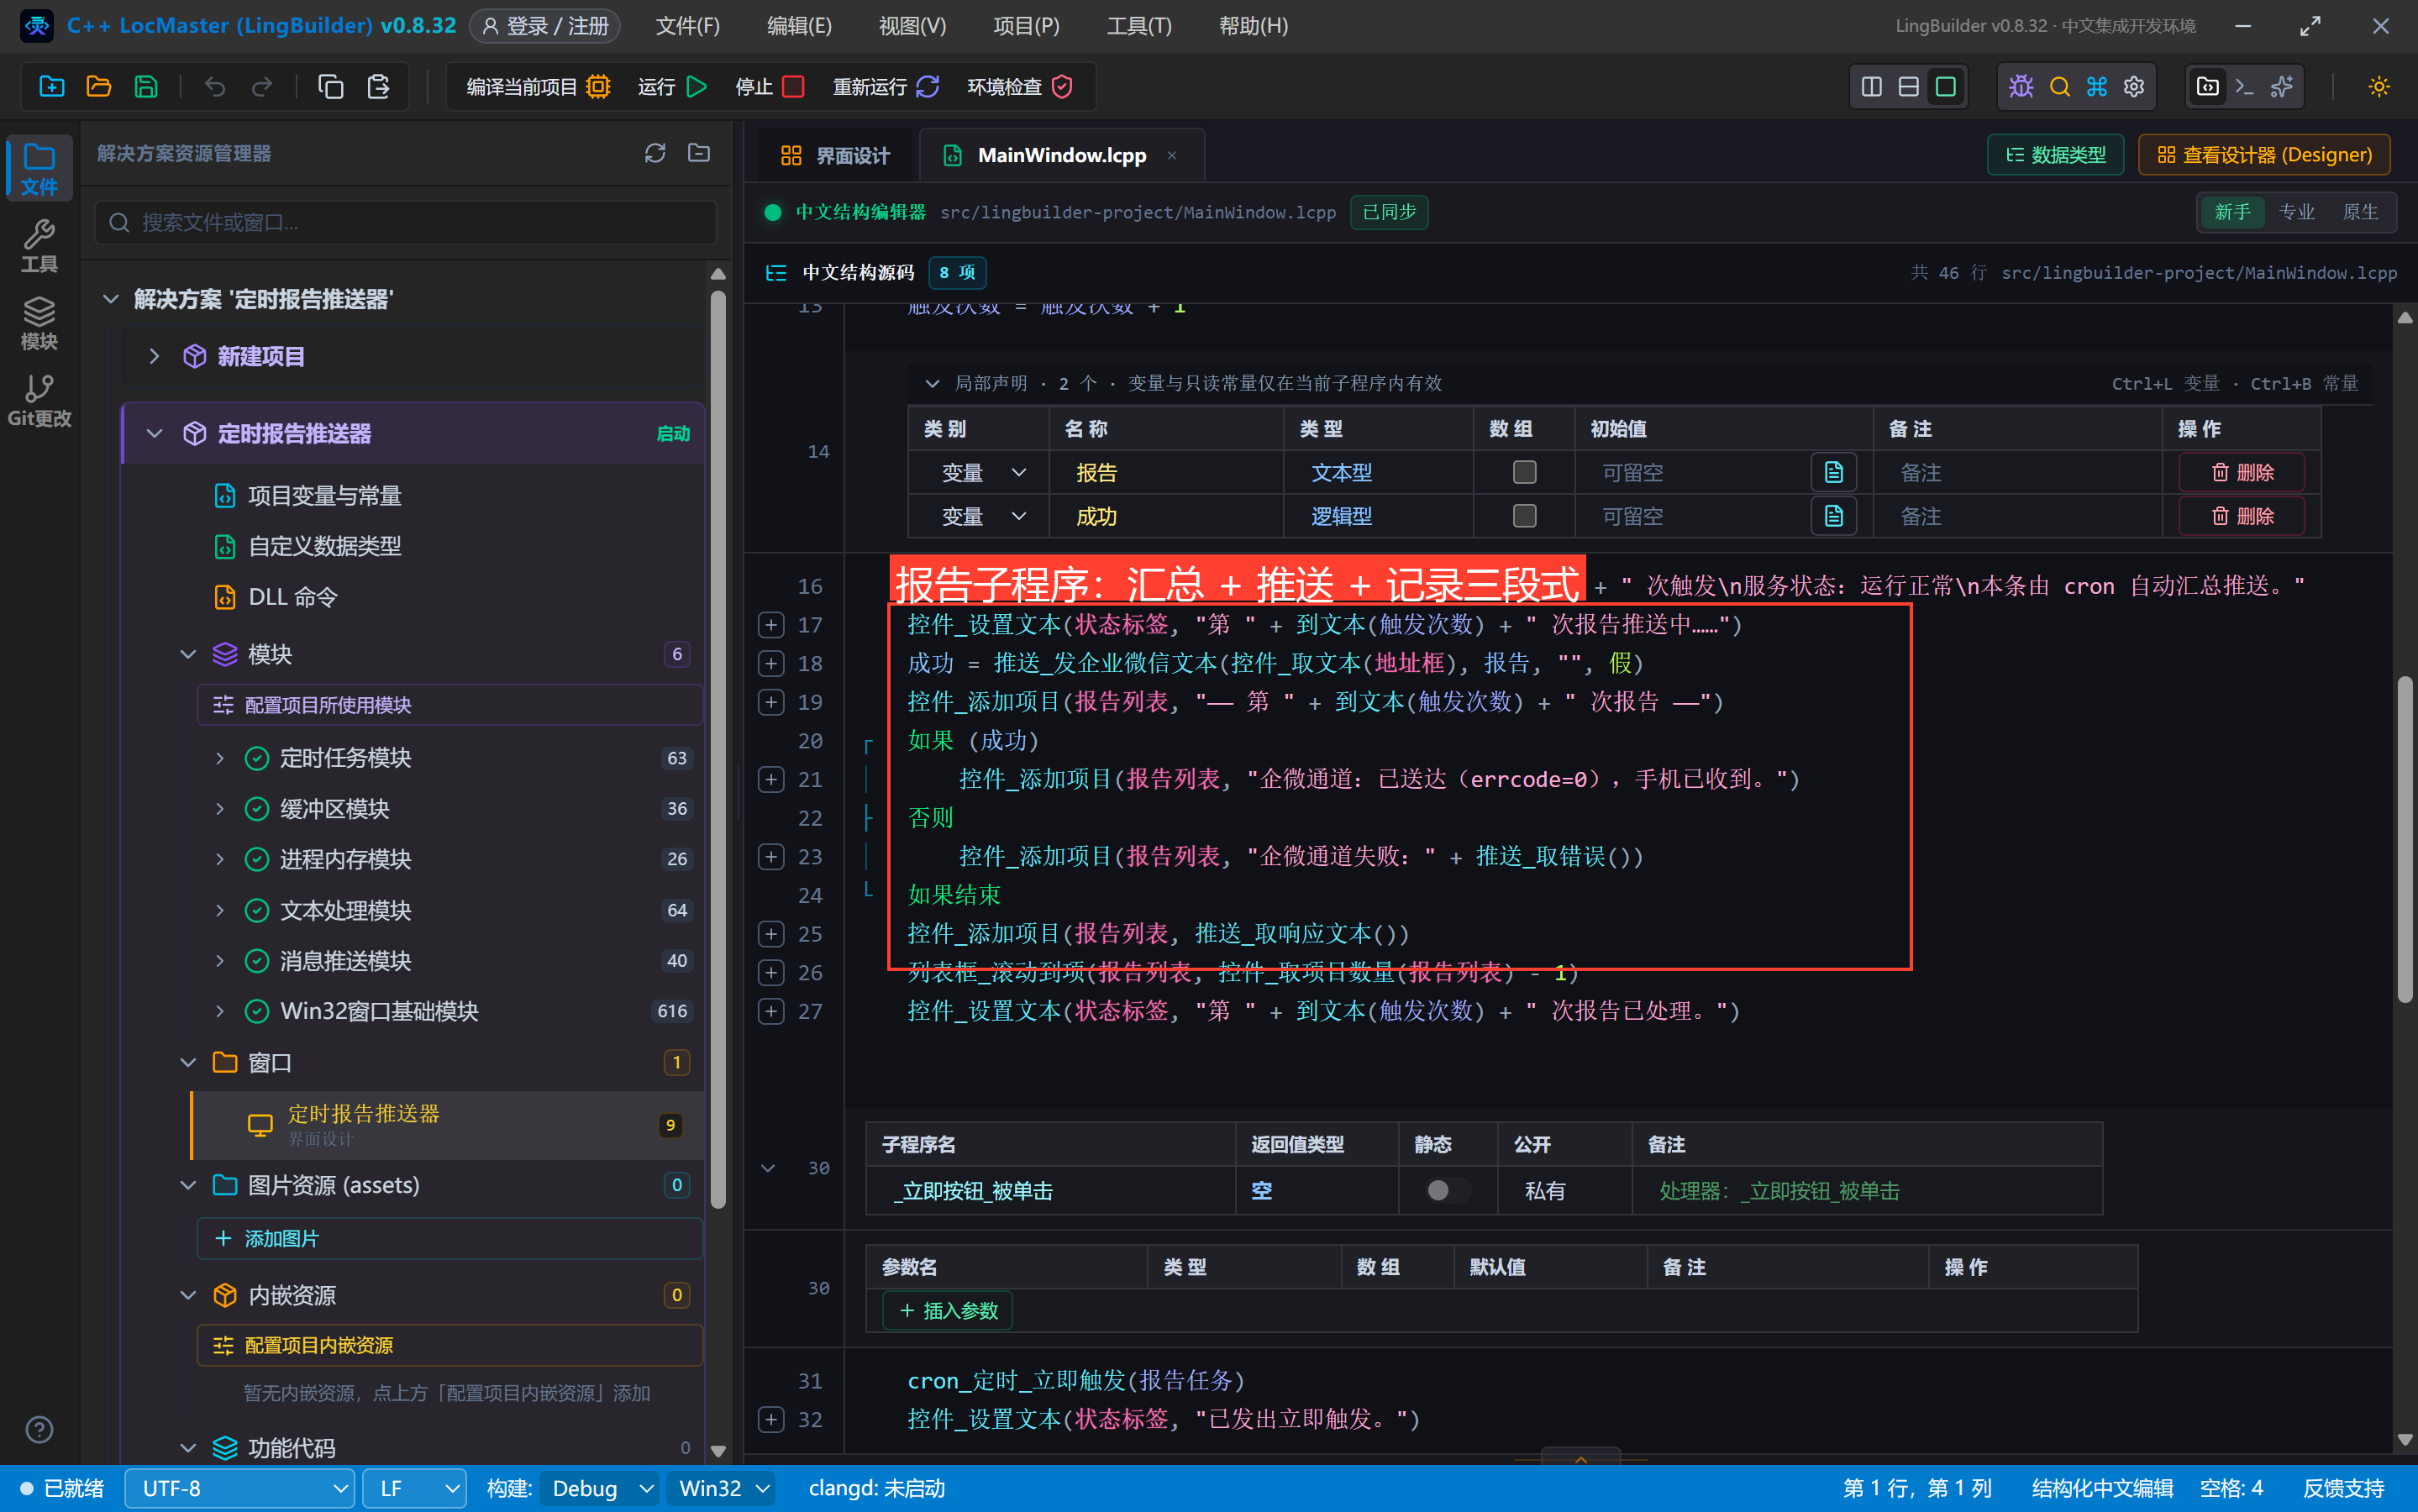Collapse the 局部声明 section
This screenshot has height=1512, width=2418.
[932, 383]
